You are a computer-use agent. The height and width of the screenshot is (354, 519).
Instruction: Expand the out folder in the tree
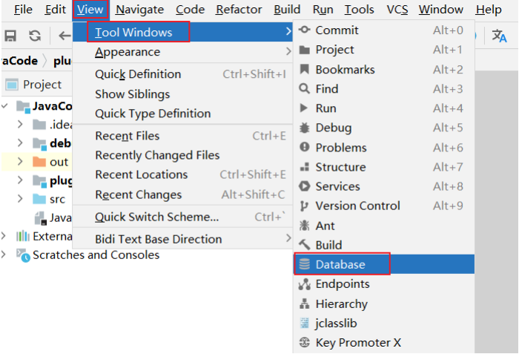(21, 162)
